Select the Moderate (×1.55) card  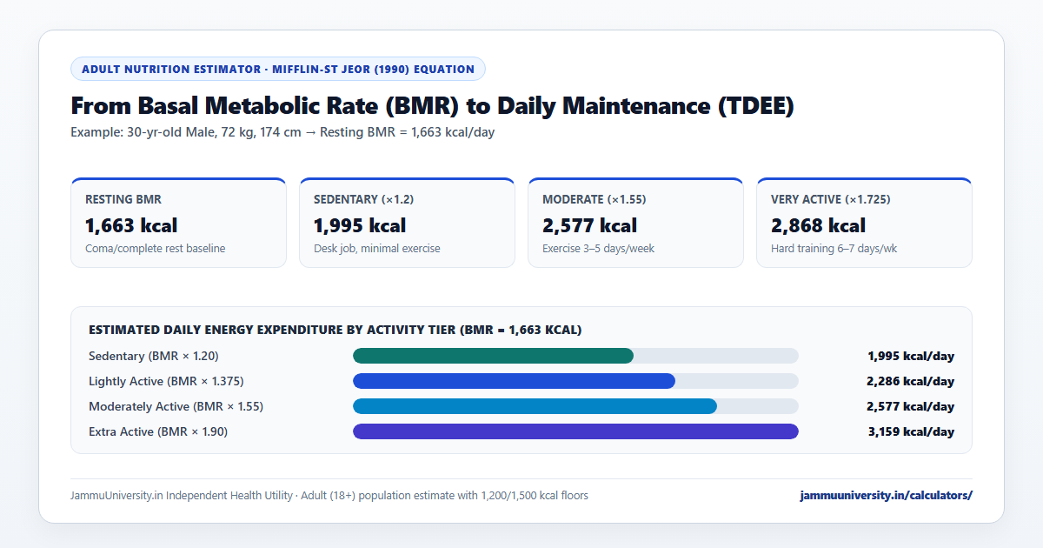[x=635, y=223]
